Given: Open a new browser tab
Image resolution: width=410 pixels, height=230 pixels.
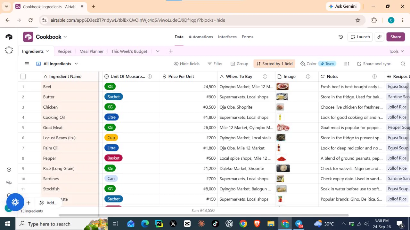Looking at the screenshot, I should tap(94, 6).
